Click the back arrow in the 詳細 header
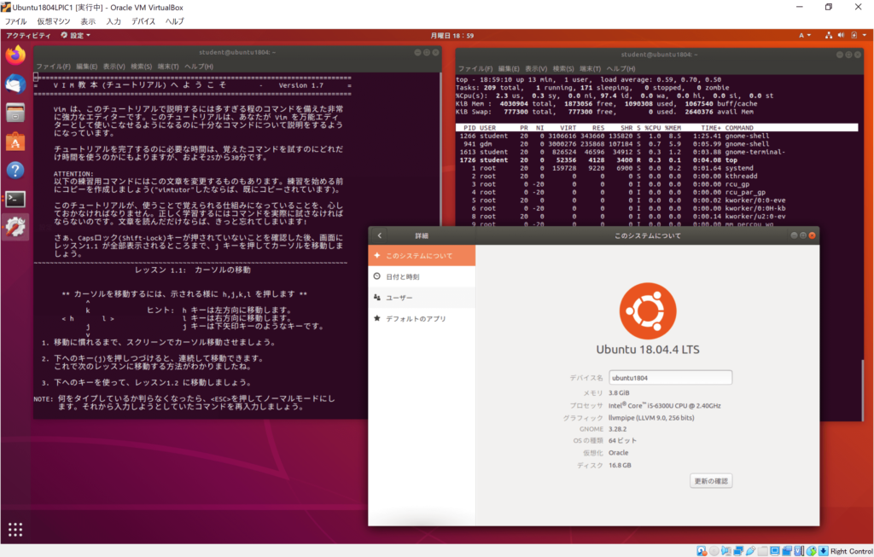 tap(380, 235)
